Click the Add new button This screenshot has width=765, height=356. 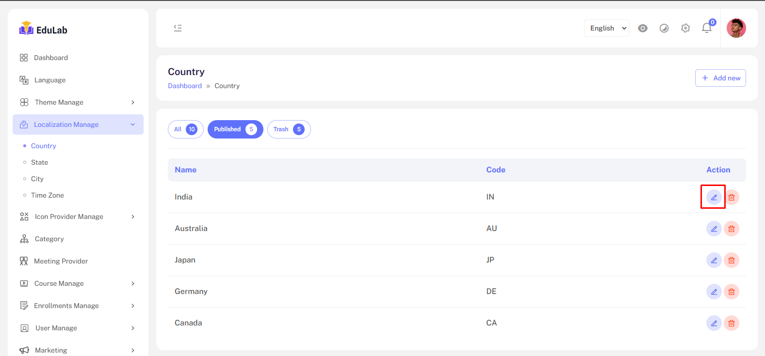click(720, 78)
